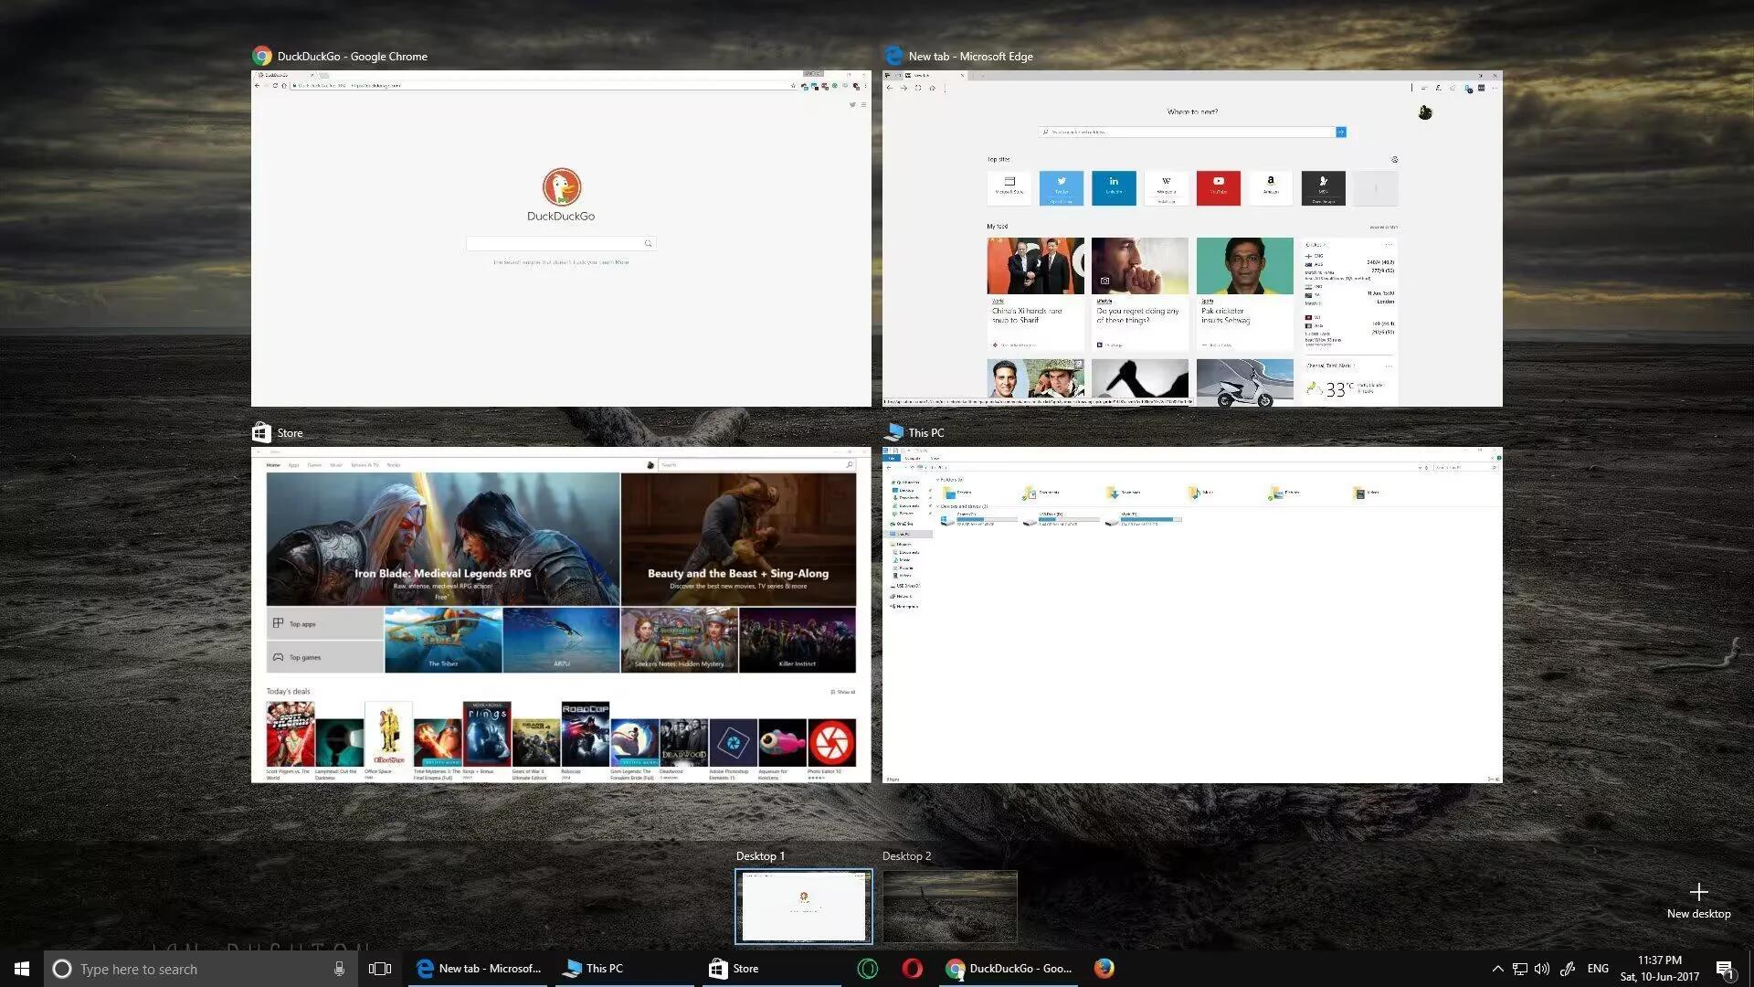This screenshot has height=987, width=1754.
Task: Open LinkedIn top site tile in Edge
Action: point(1114,187)
